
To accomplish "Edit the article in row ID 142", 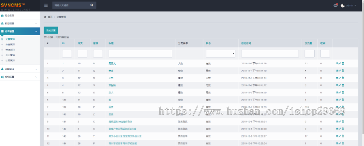I will [x=340, y=129].
